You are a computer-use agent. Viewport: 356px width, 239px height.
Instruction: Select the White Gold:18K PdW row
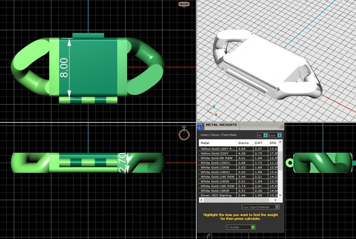coord(238,186)
